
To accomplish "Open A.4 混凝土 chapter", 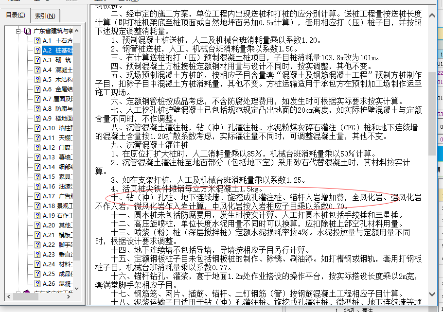I will point(57,70).
